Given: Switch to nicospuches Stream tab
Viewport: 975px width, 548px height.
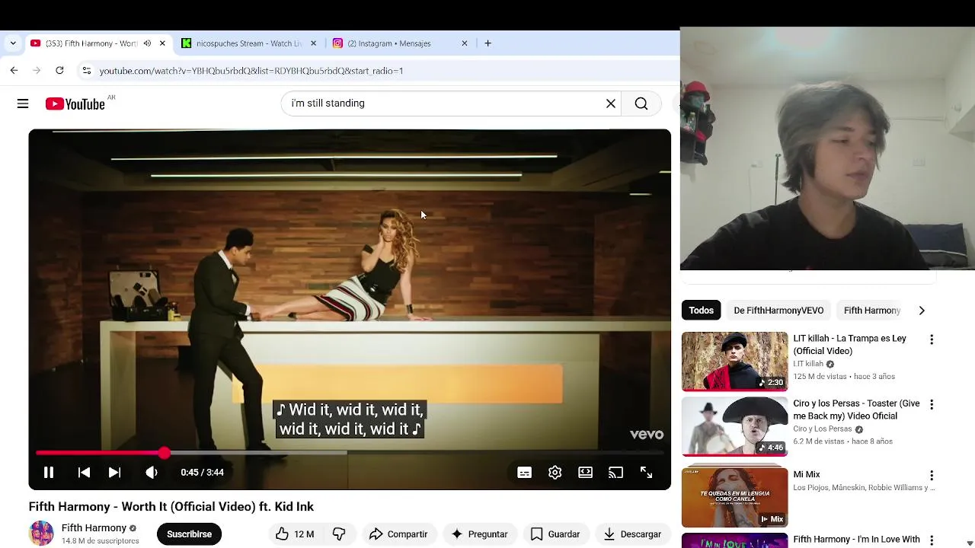Looking at the screenshot, I should tap(249, 43).
